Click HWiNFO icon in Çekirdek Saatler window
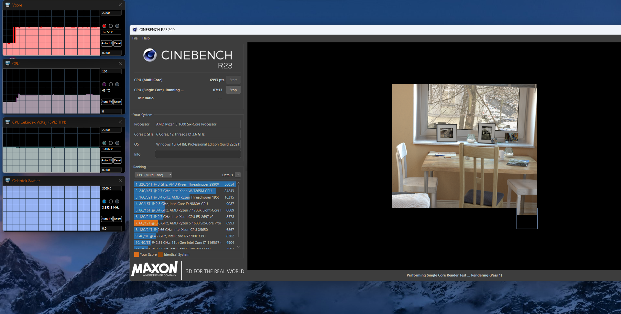 8,180
